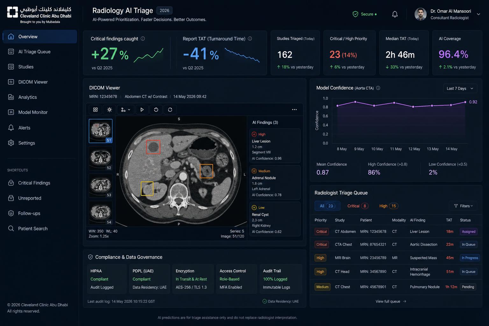489x326 pixels.
Task: Click Medium priority badge for CT Chest
Action: point(322,287)
